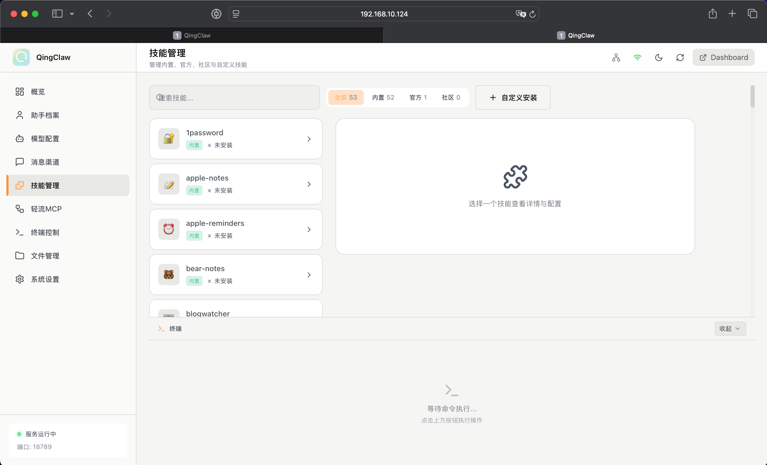This screenshot has height=465, width=767.
Task: Select the 官方 1 filter tab
Action: pos(418,97)
